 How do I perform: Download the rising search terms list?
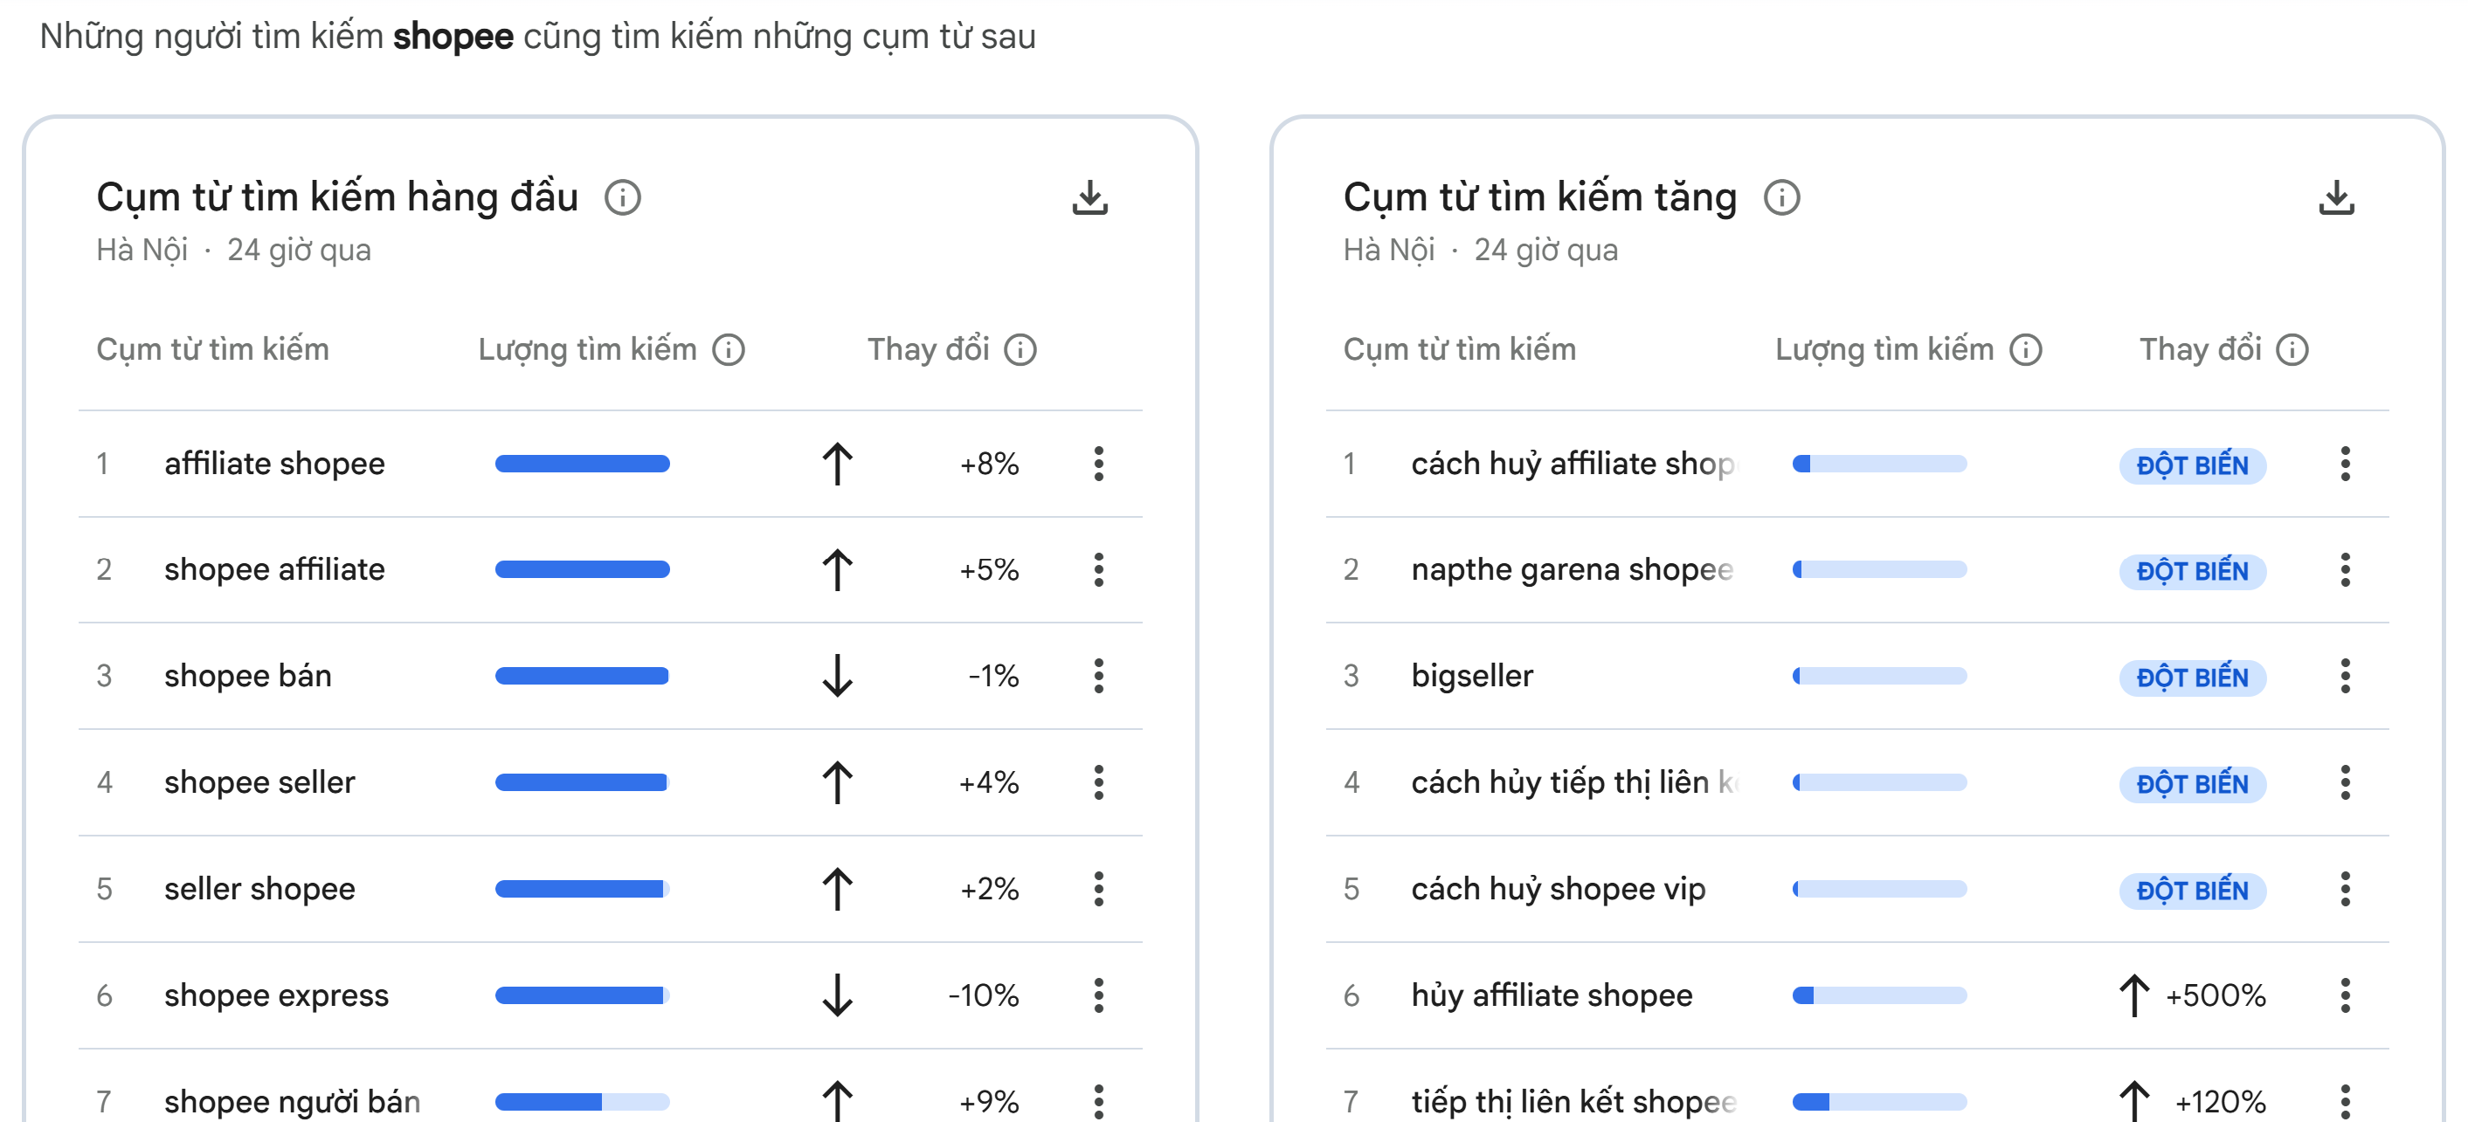click(x=2336, y=197)
